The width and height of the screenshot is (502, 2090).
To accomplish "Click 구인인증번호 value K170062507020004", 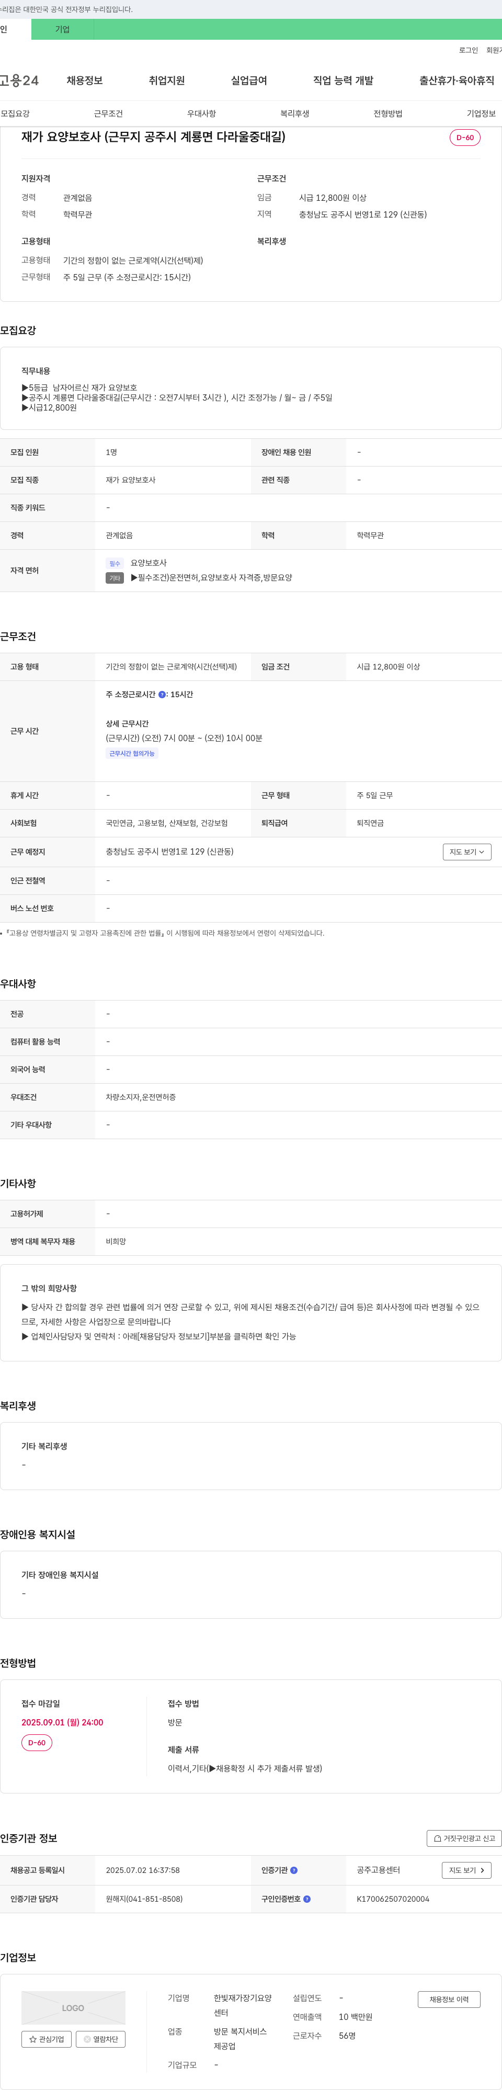I will (x=393, y=1899).
